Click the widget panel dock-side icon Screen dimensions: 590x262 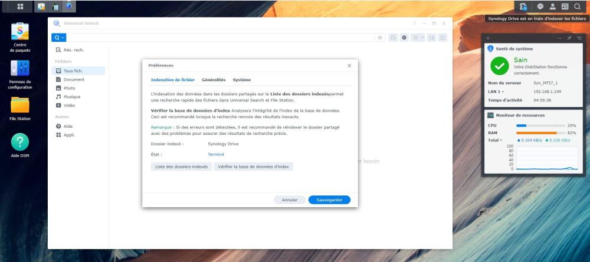579,38
